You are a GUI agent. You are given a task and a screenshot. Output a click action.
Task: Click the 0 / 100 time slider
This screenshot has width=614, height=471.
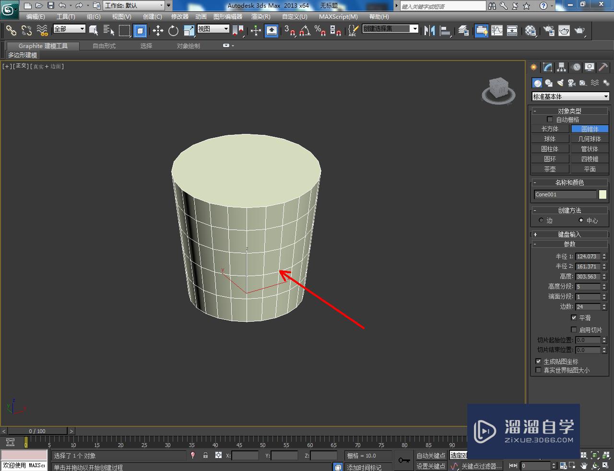pos(37,431)
